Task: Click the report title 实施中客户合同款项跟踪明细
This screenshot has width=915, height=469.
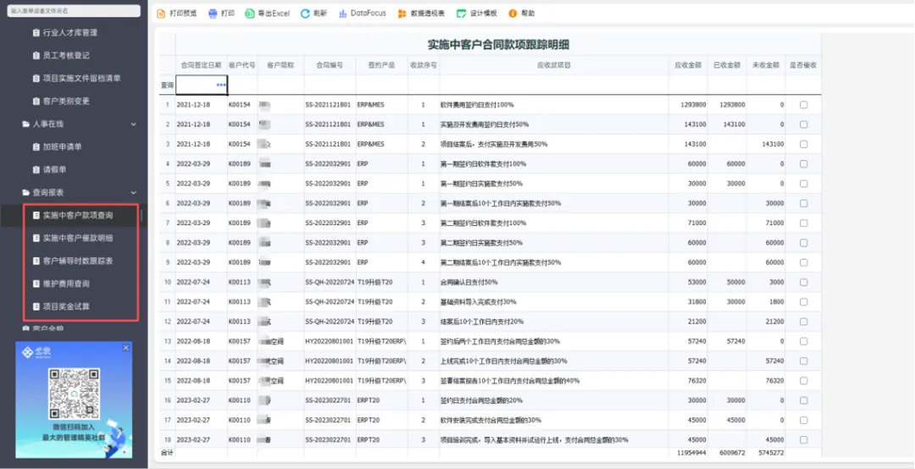Action: [x=498, y=45]
